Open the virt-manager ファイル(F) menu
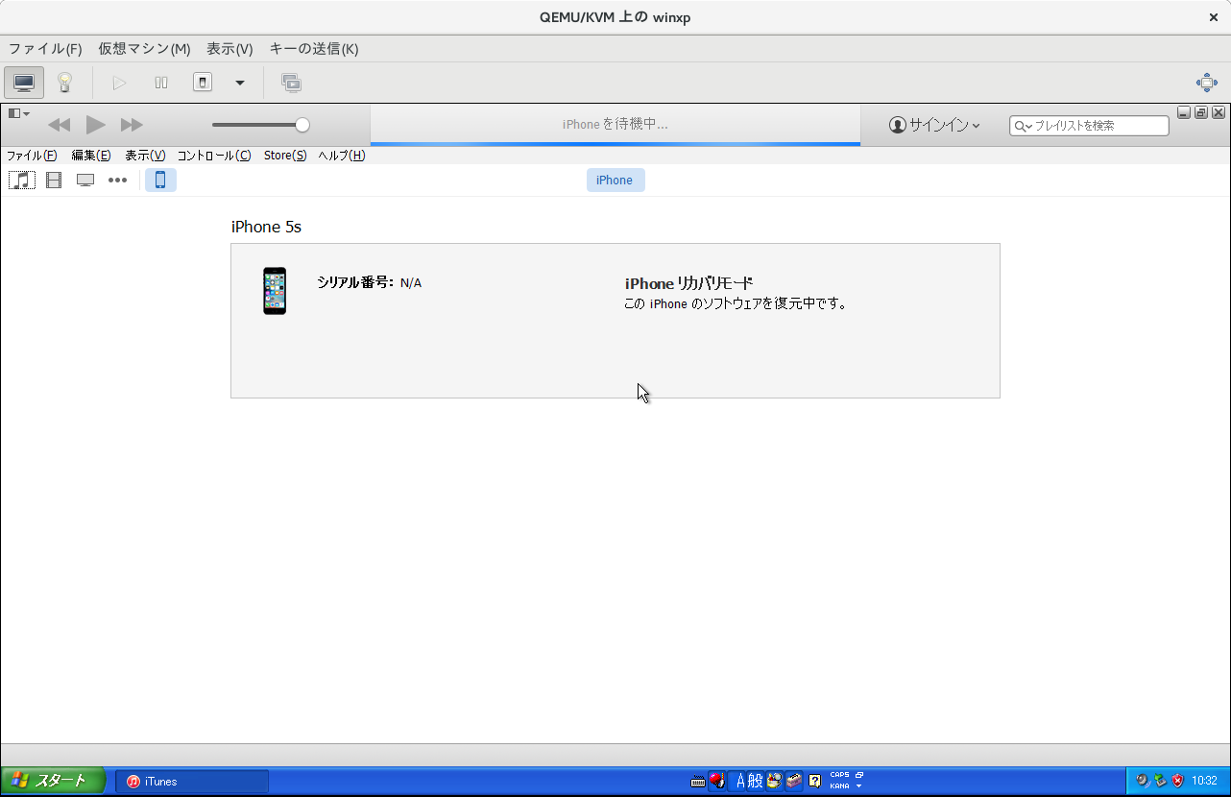Viewport: 1231px width, 797px height. click(45, 49)
